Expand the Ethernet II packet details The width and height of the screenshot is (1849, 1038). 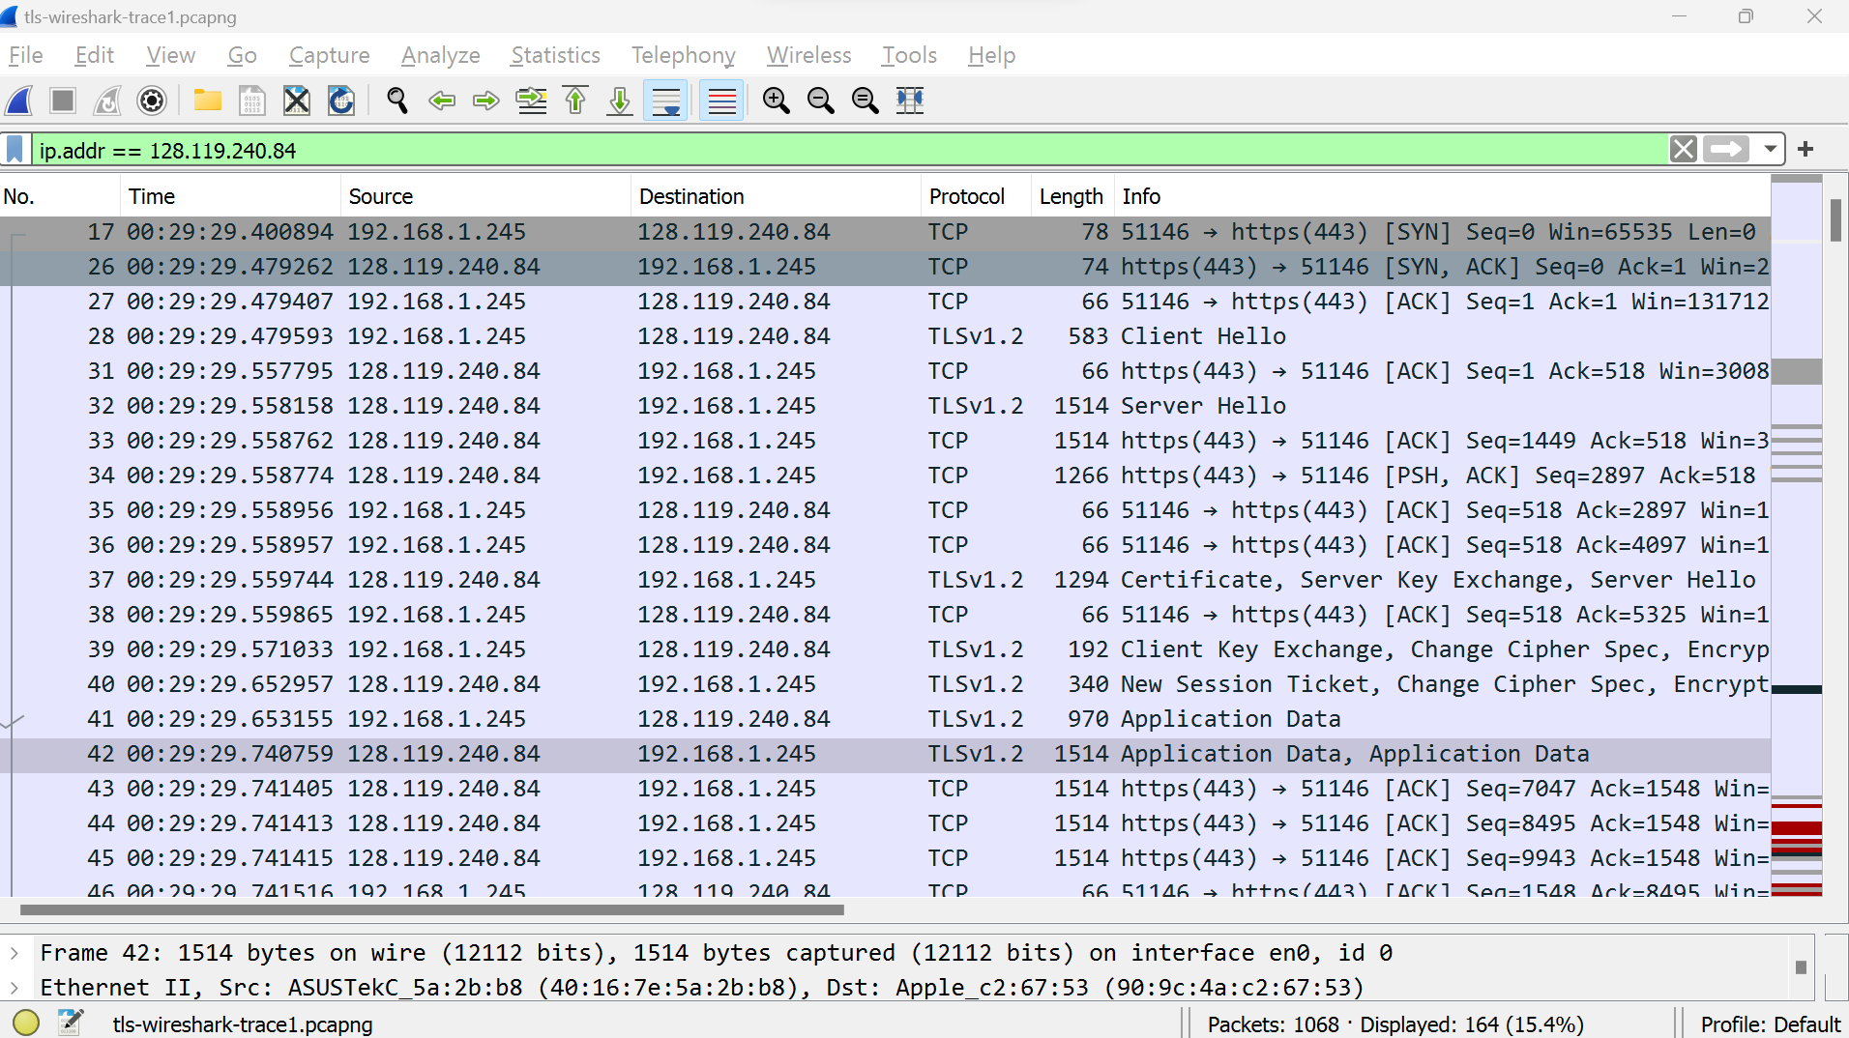[15, 987]
